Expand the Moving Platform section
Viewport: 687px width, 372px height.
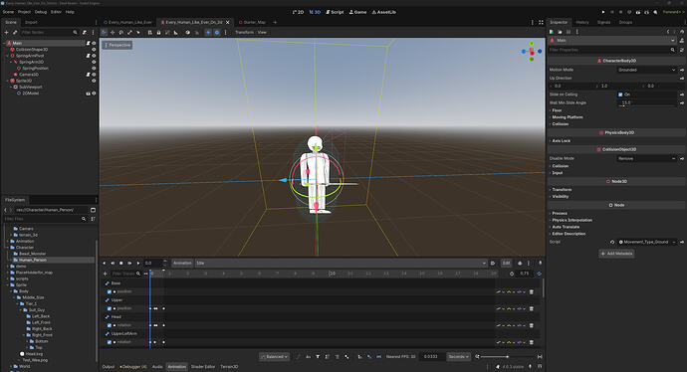point(567,117)
